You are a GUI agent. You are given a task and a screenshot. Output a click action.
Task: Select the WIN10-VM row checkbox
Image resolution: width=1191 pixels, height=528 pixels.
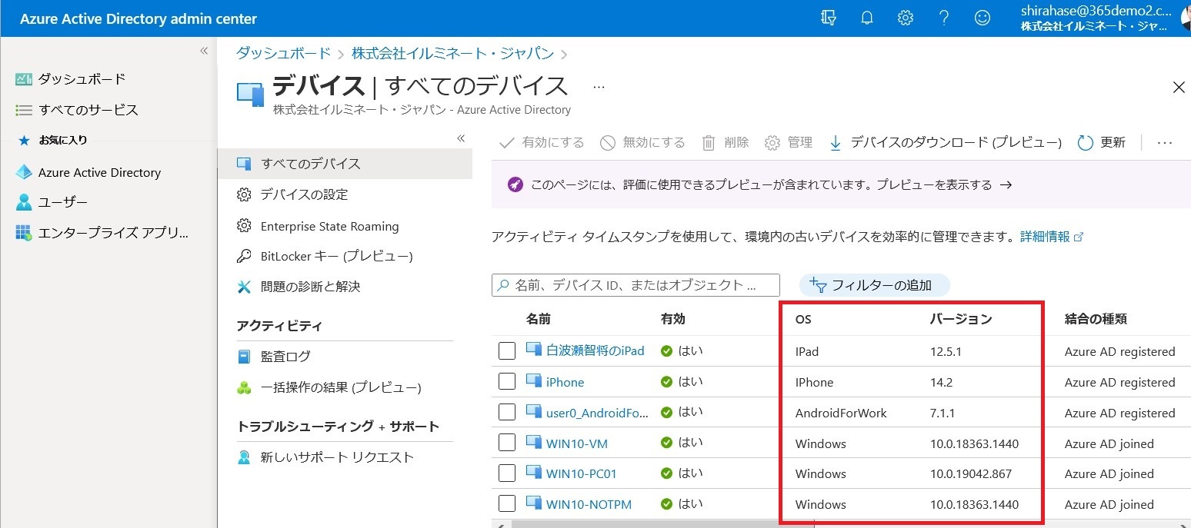[x=507, y=443]
